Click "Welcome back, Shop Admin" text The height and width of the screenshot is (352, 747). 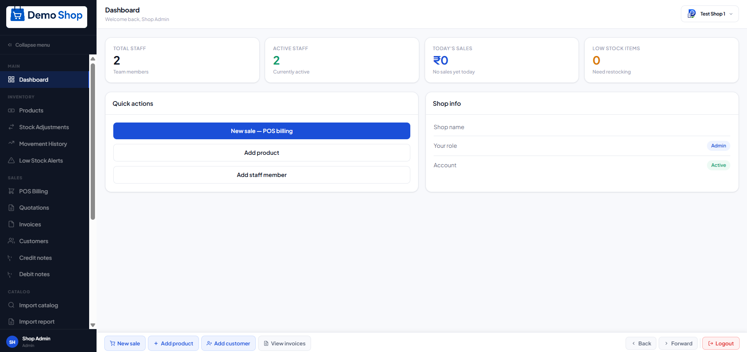[x=137, y=19]
